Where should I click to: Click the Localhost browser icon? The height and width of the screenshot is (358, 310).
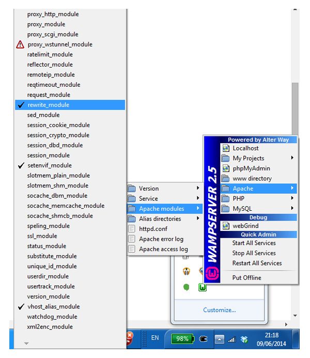click(x=226, y=148)
